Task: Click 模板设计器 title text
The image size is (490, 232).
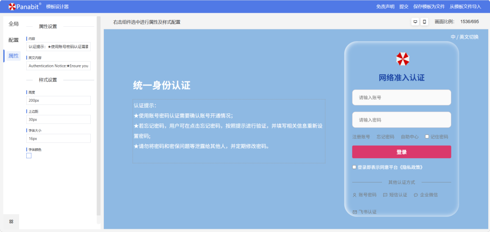Action: click(57, 6)
